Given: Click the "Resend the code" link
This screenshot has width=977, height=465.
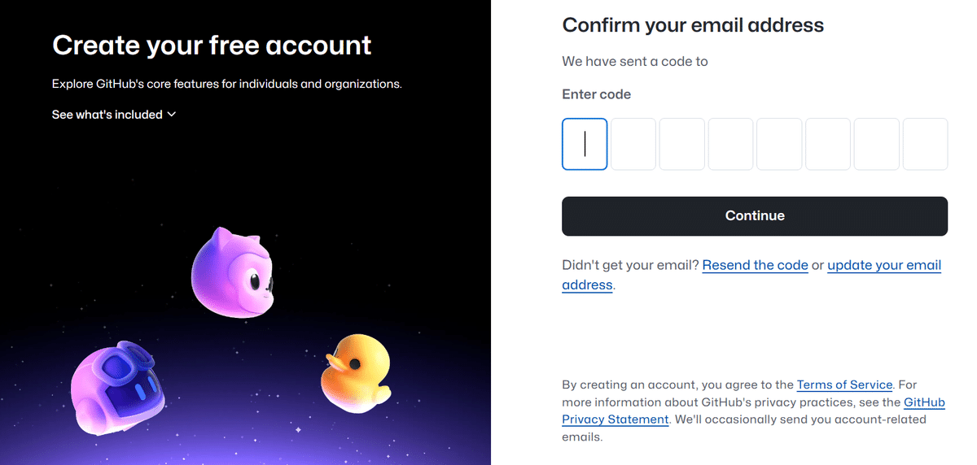Looking at the screenshot, I should pyautogui.click(x=755, y=265).
